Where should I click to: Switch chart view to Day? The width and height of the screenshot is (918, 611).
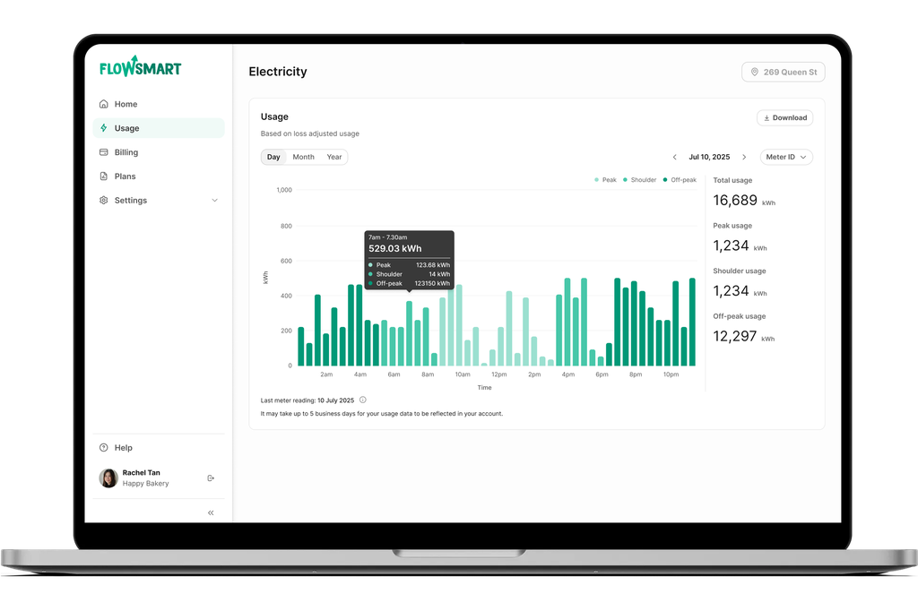click(x=273, y=157)
